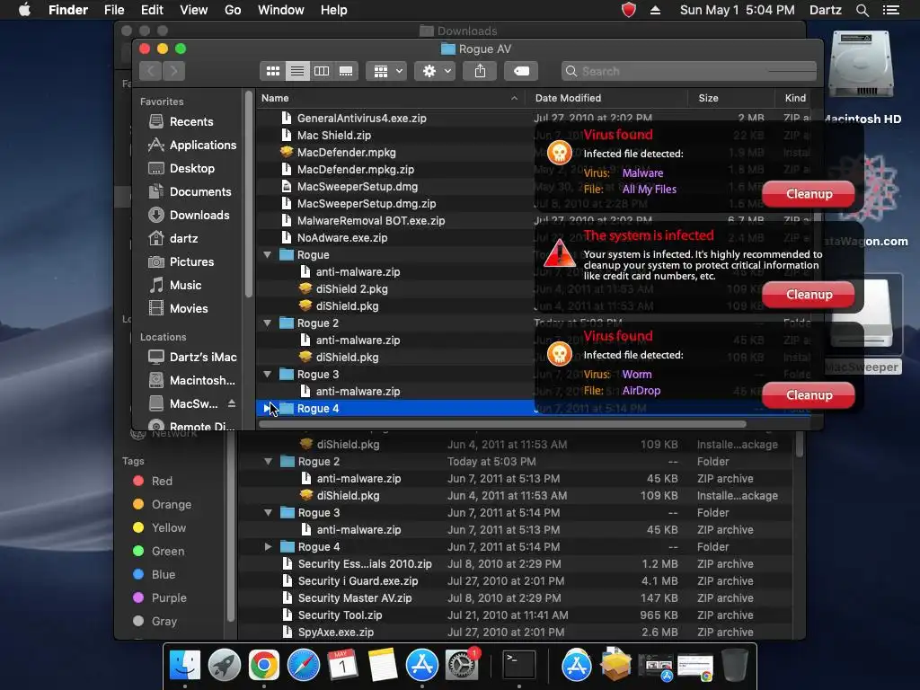Click horizontal scrollbar in Rogue AV window
Image resolution: width=920 pixels, height=690 pixels.
tap(503, 424)
